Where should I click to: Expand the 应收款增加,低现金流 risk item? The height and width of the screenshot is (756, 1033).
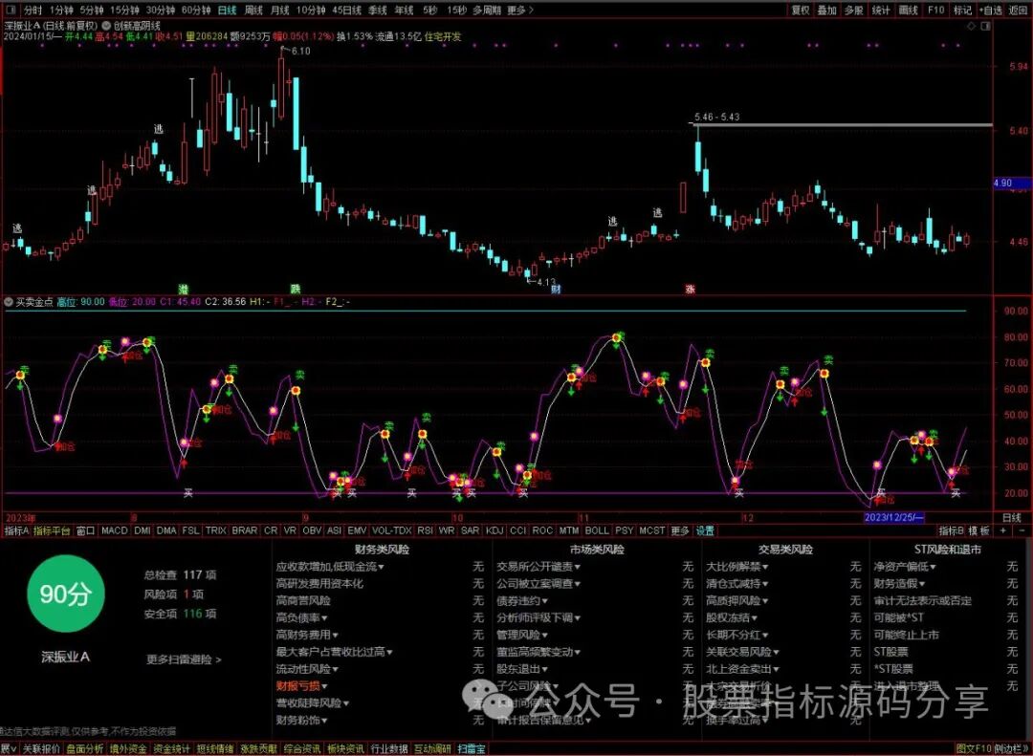(x=330, y=567)
